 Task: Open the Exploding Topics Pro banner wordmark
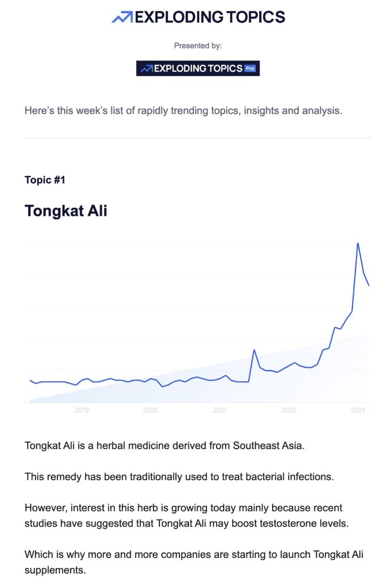click(x=198, y=69)
